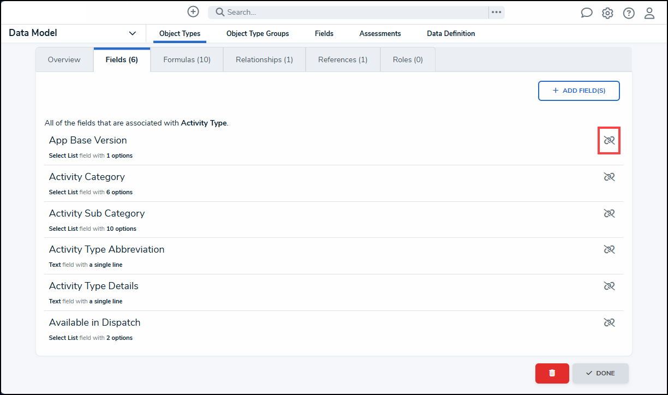Unlink the Activity Type Abbreviation field

coord(609,249)
